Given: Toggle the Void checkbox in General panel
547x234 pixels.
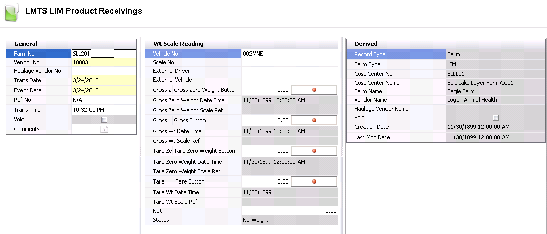Looking at the screenshot, I should tap(104, 120).
